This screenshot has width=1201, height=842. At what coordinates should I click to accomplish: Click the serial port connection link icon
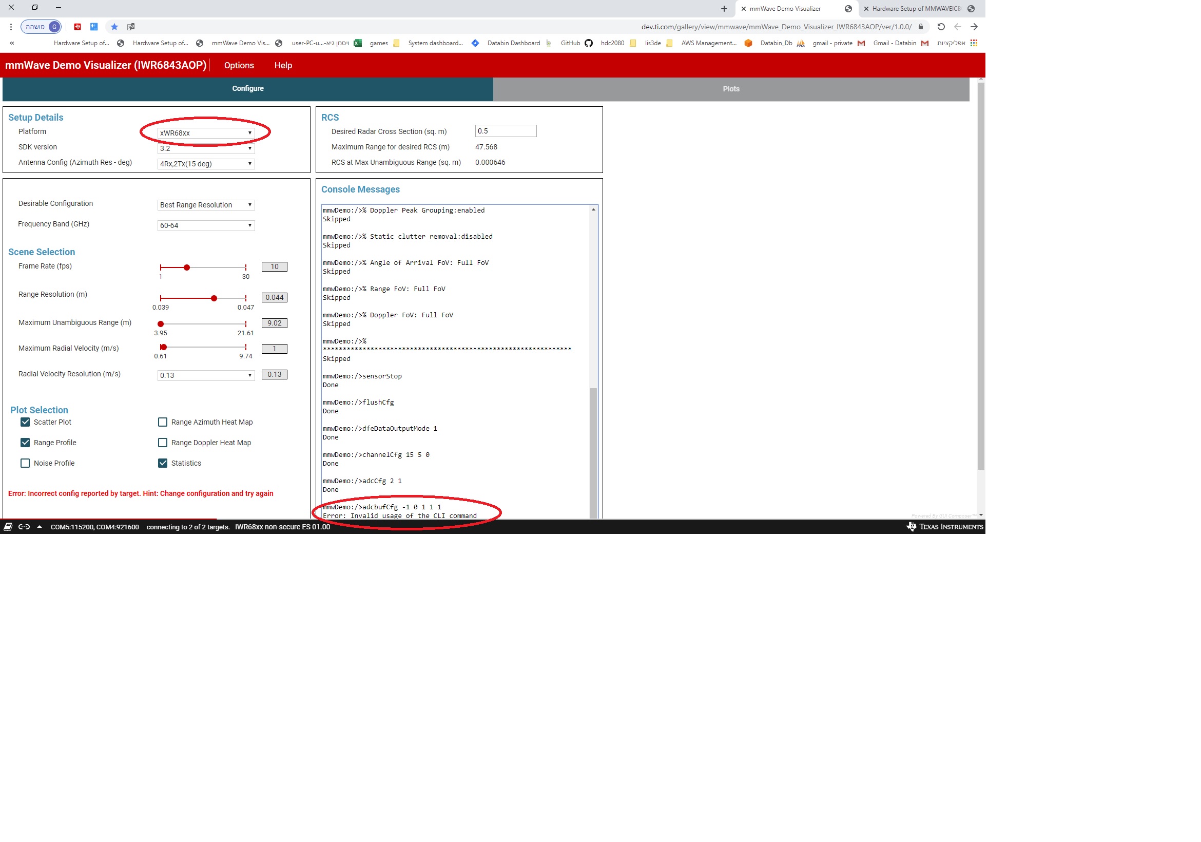pos(24,527)
